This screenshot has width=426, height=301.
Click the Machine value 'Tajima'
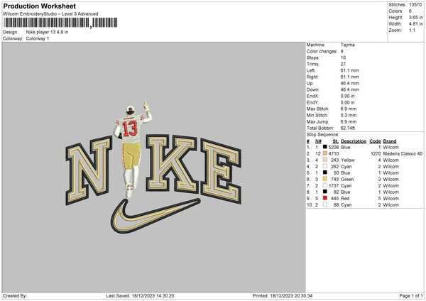pyautogui.click(x=347, y=45)
